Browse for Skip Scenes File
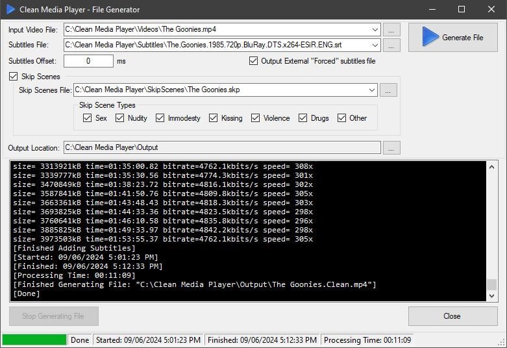 click(388, 90)
